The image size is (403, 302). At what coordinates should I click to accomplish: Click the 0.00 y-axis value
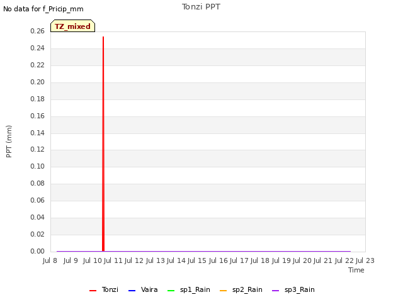[x=38, y=251]
